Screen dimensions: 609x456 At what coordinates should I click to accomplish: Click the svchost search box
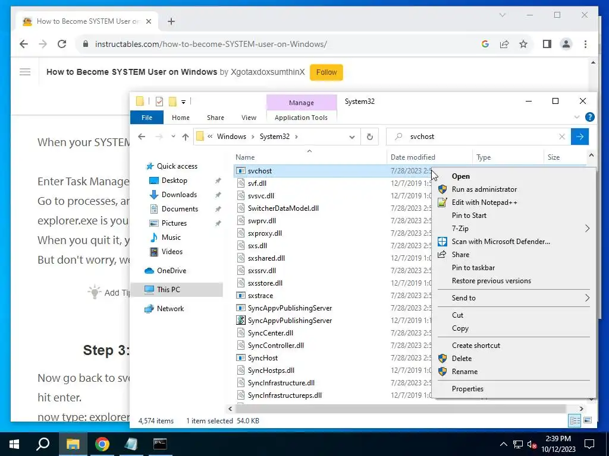[478, 137]
